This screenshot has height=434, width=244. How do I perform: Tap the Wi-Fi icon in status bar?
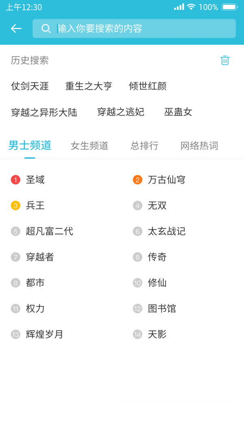(191, 7)
